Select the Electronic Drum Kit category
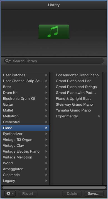Screen dimensions: 108x199 coord(25,98)
